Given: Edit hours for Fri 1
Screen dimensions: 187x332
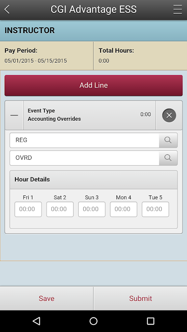Looking at the screenshot, I should click(28, 209).
